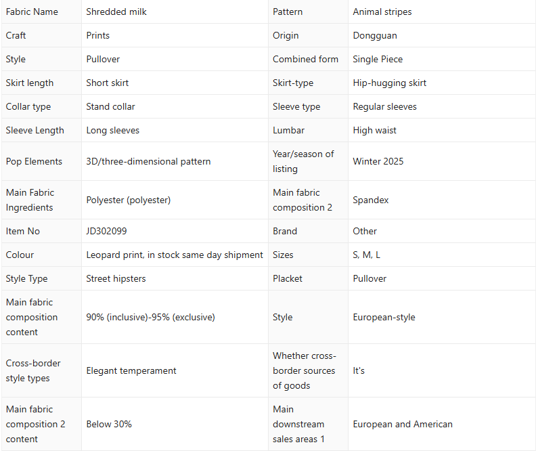Click the "European and American" sales area cell
Image resolution: width=536 pixels, height=451 pixels.
click(x=403, y=424)
